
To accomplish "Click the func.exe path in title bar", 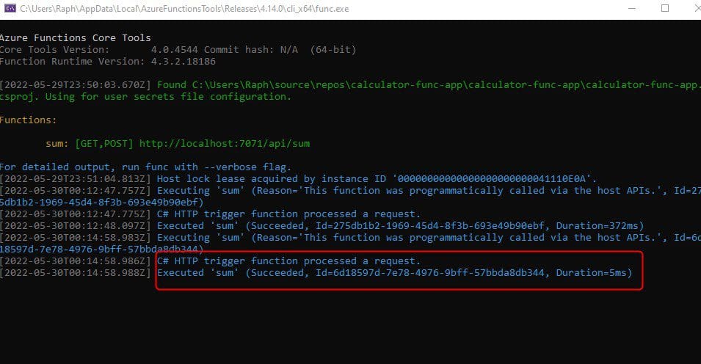I will [184, 9].
